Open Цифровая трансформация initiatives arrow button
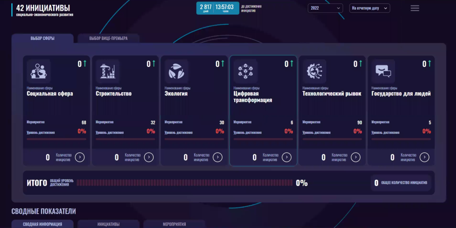The width and height of the screenshot is (456, 228). [x=287, y=157]
